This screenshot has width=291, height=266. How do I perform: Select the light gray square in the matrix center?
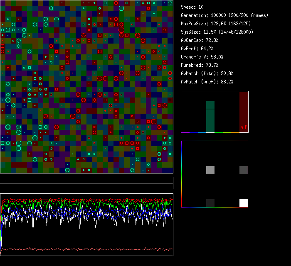(x=210, y=170)
